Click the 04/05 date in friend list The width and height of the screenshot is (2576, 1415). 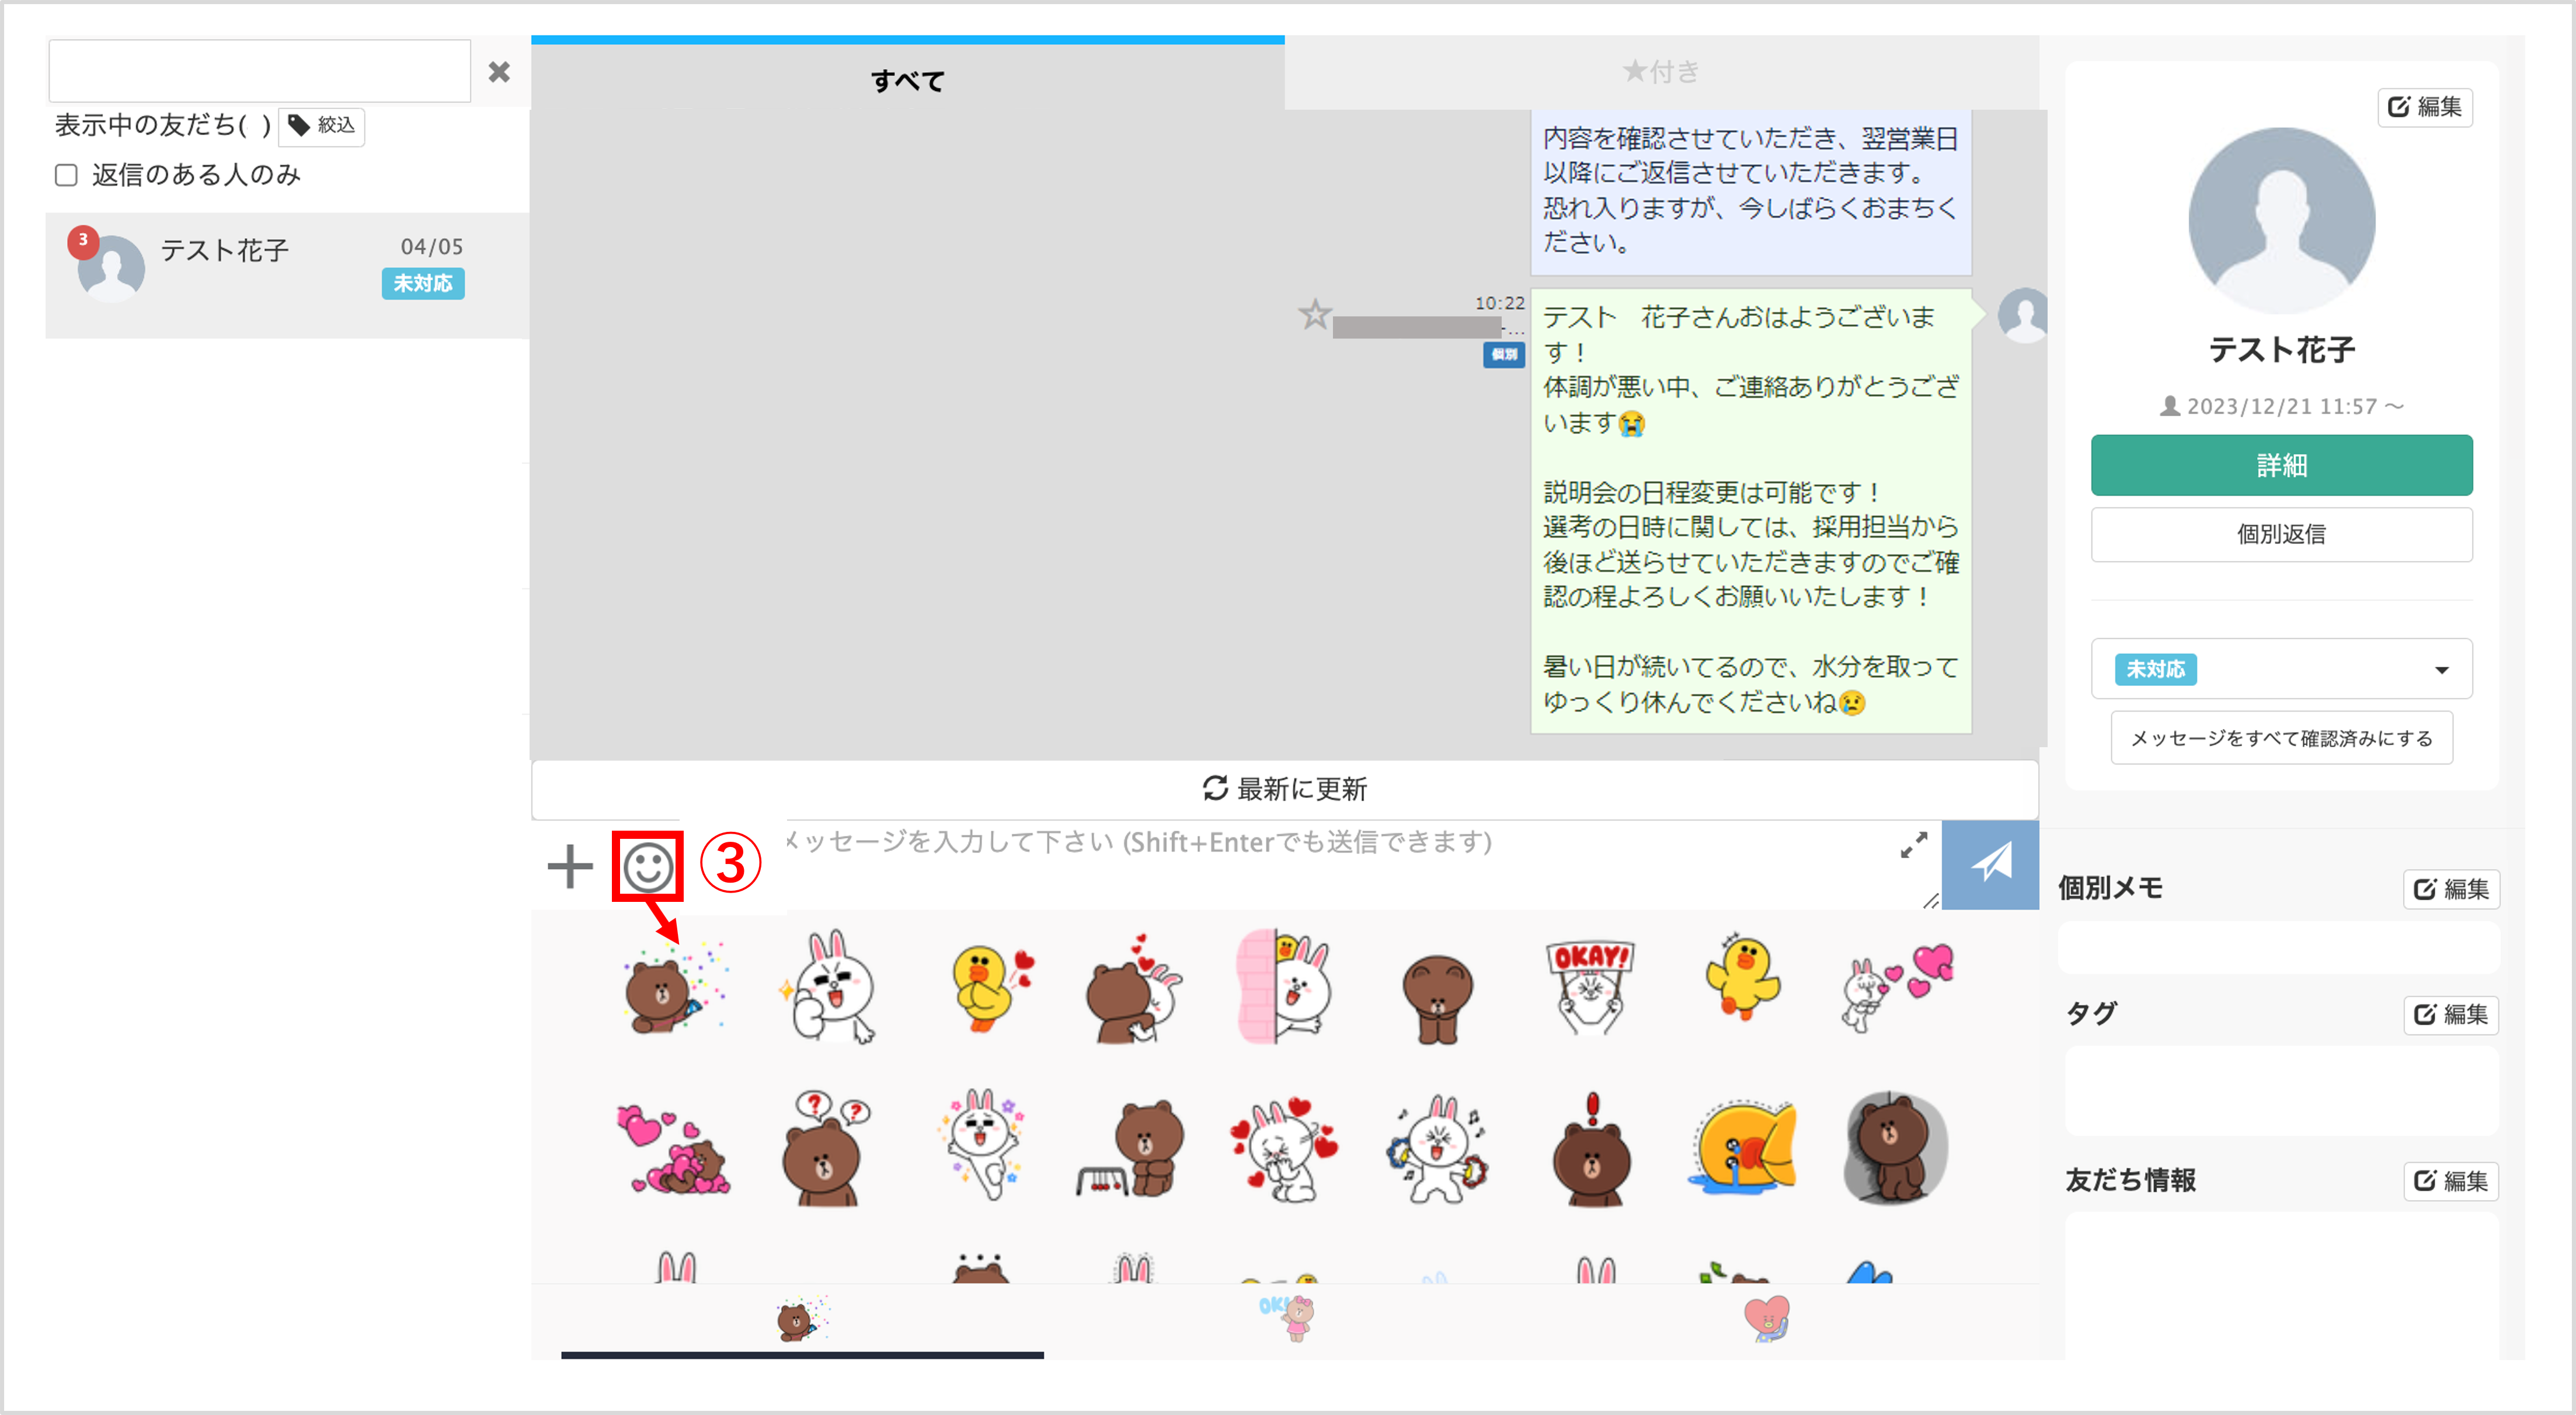point(432,247)
